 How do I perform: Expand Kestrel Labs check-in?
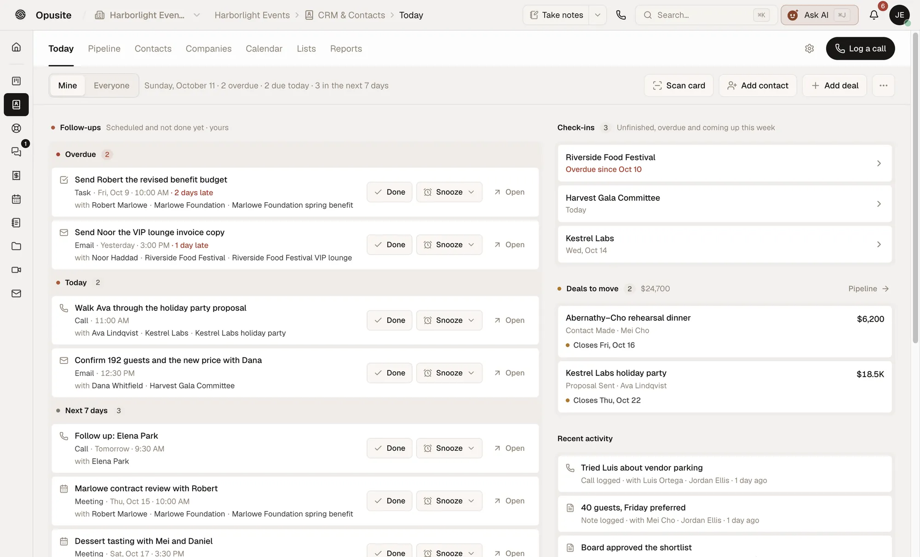pos(724,244)
